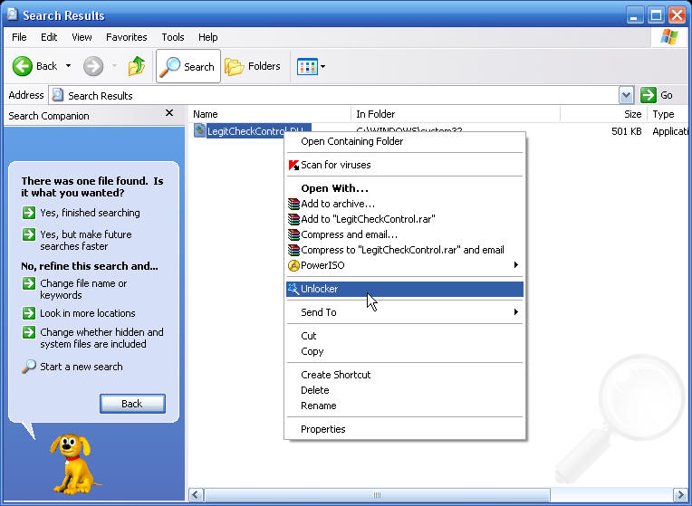
Task: Expand PowerISO submenu arrow
Action: [x=516, y=264]
